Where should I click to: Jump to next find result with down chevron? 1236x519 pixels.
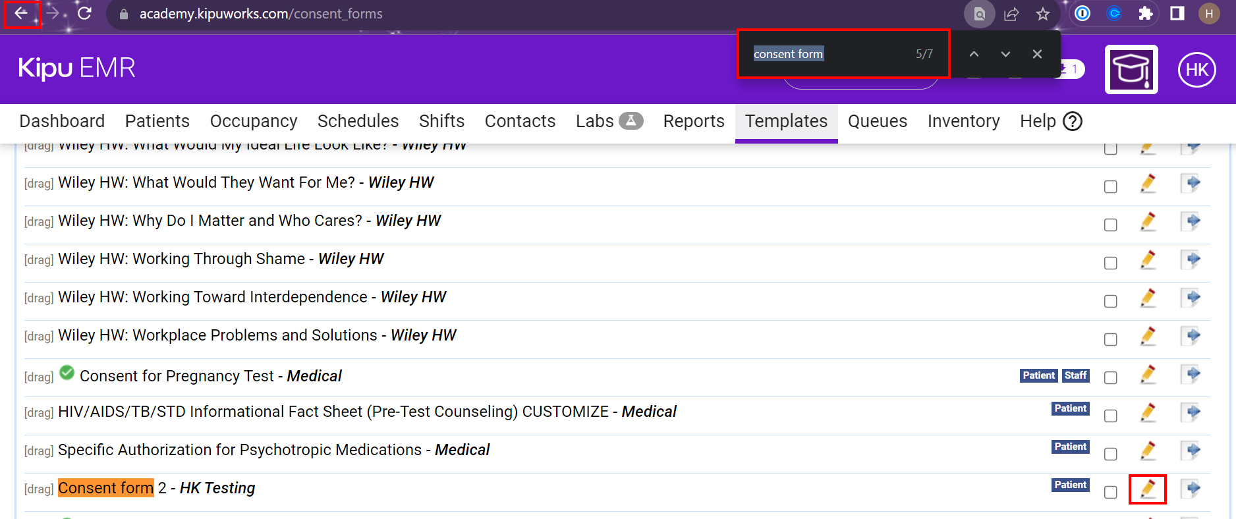tap(1005, 54)
